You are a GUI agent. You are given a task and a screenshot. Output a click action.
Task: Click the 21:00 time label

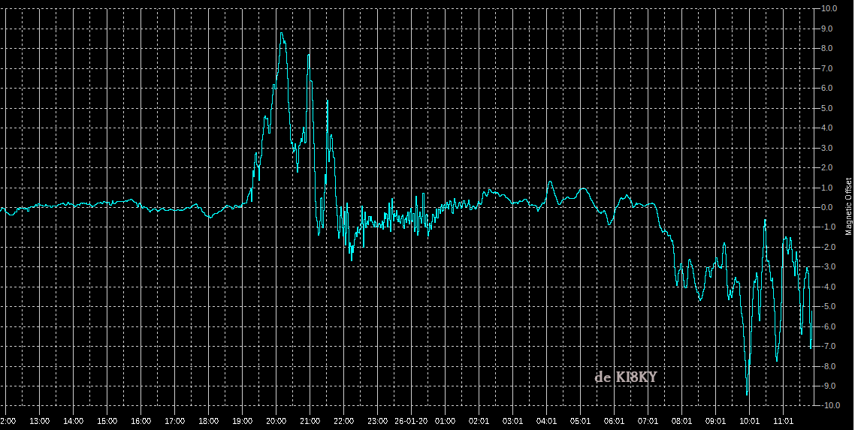pyautogui.click(x=310, y=421)
